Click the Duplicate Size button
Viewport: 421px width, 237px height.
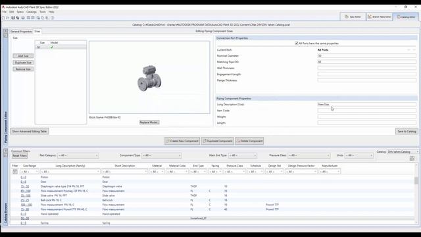coord(23,63)
